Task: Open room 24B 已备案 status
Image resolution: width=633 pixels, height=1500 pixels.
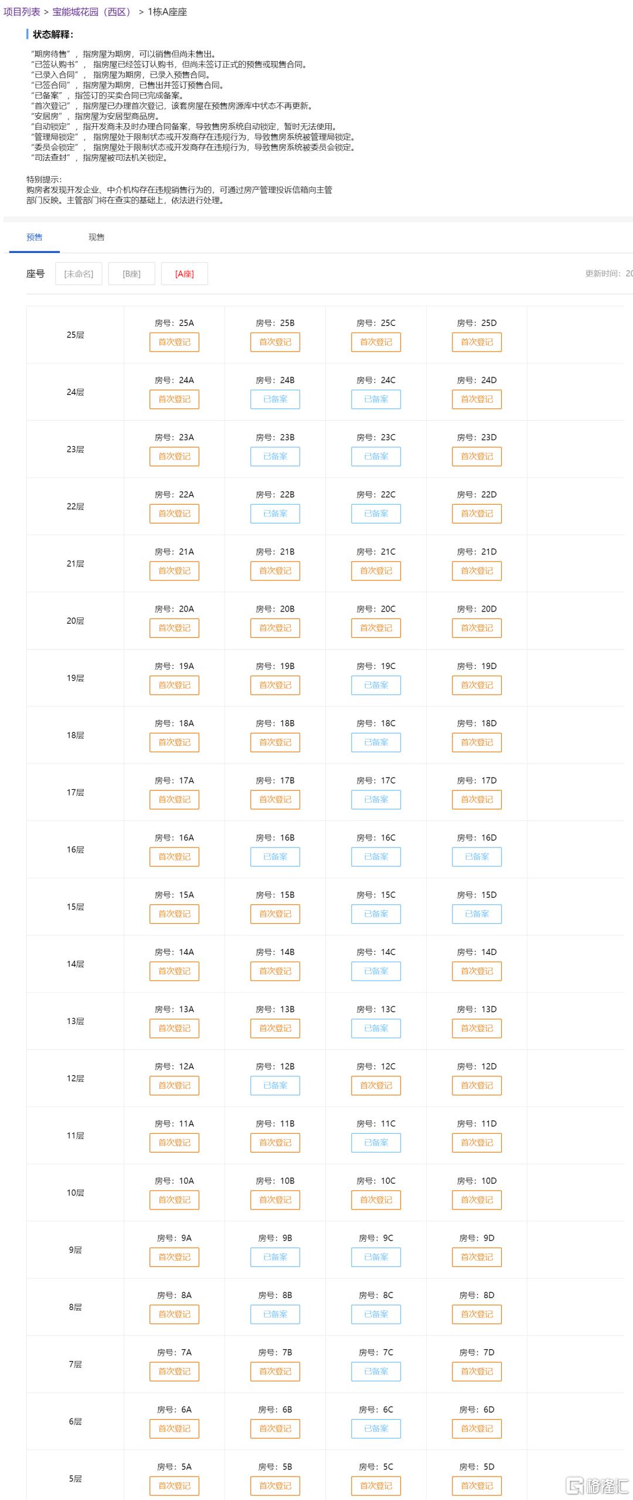Action: point(275,400)
